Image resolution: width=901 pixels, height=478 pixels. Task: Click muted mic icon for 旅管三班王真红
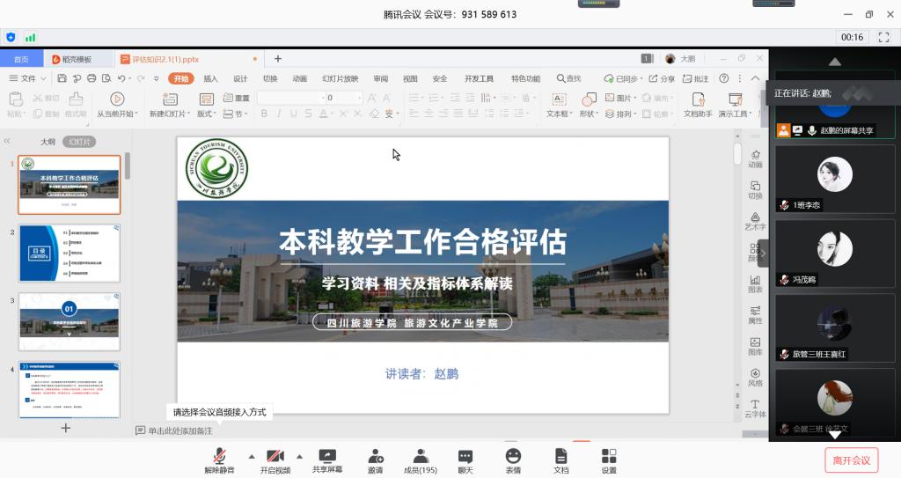point(784,355)
